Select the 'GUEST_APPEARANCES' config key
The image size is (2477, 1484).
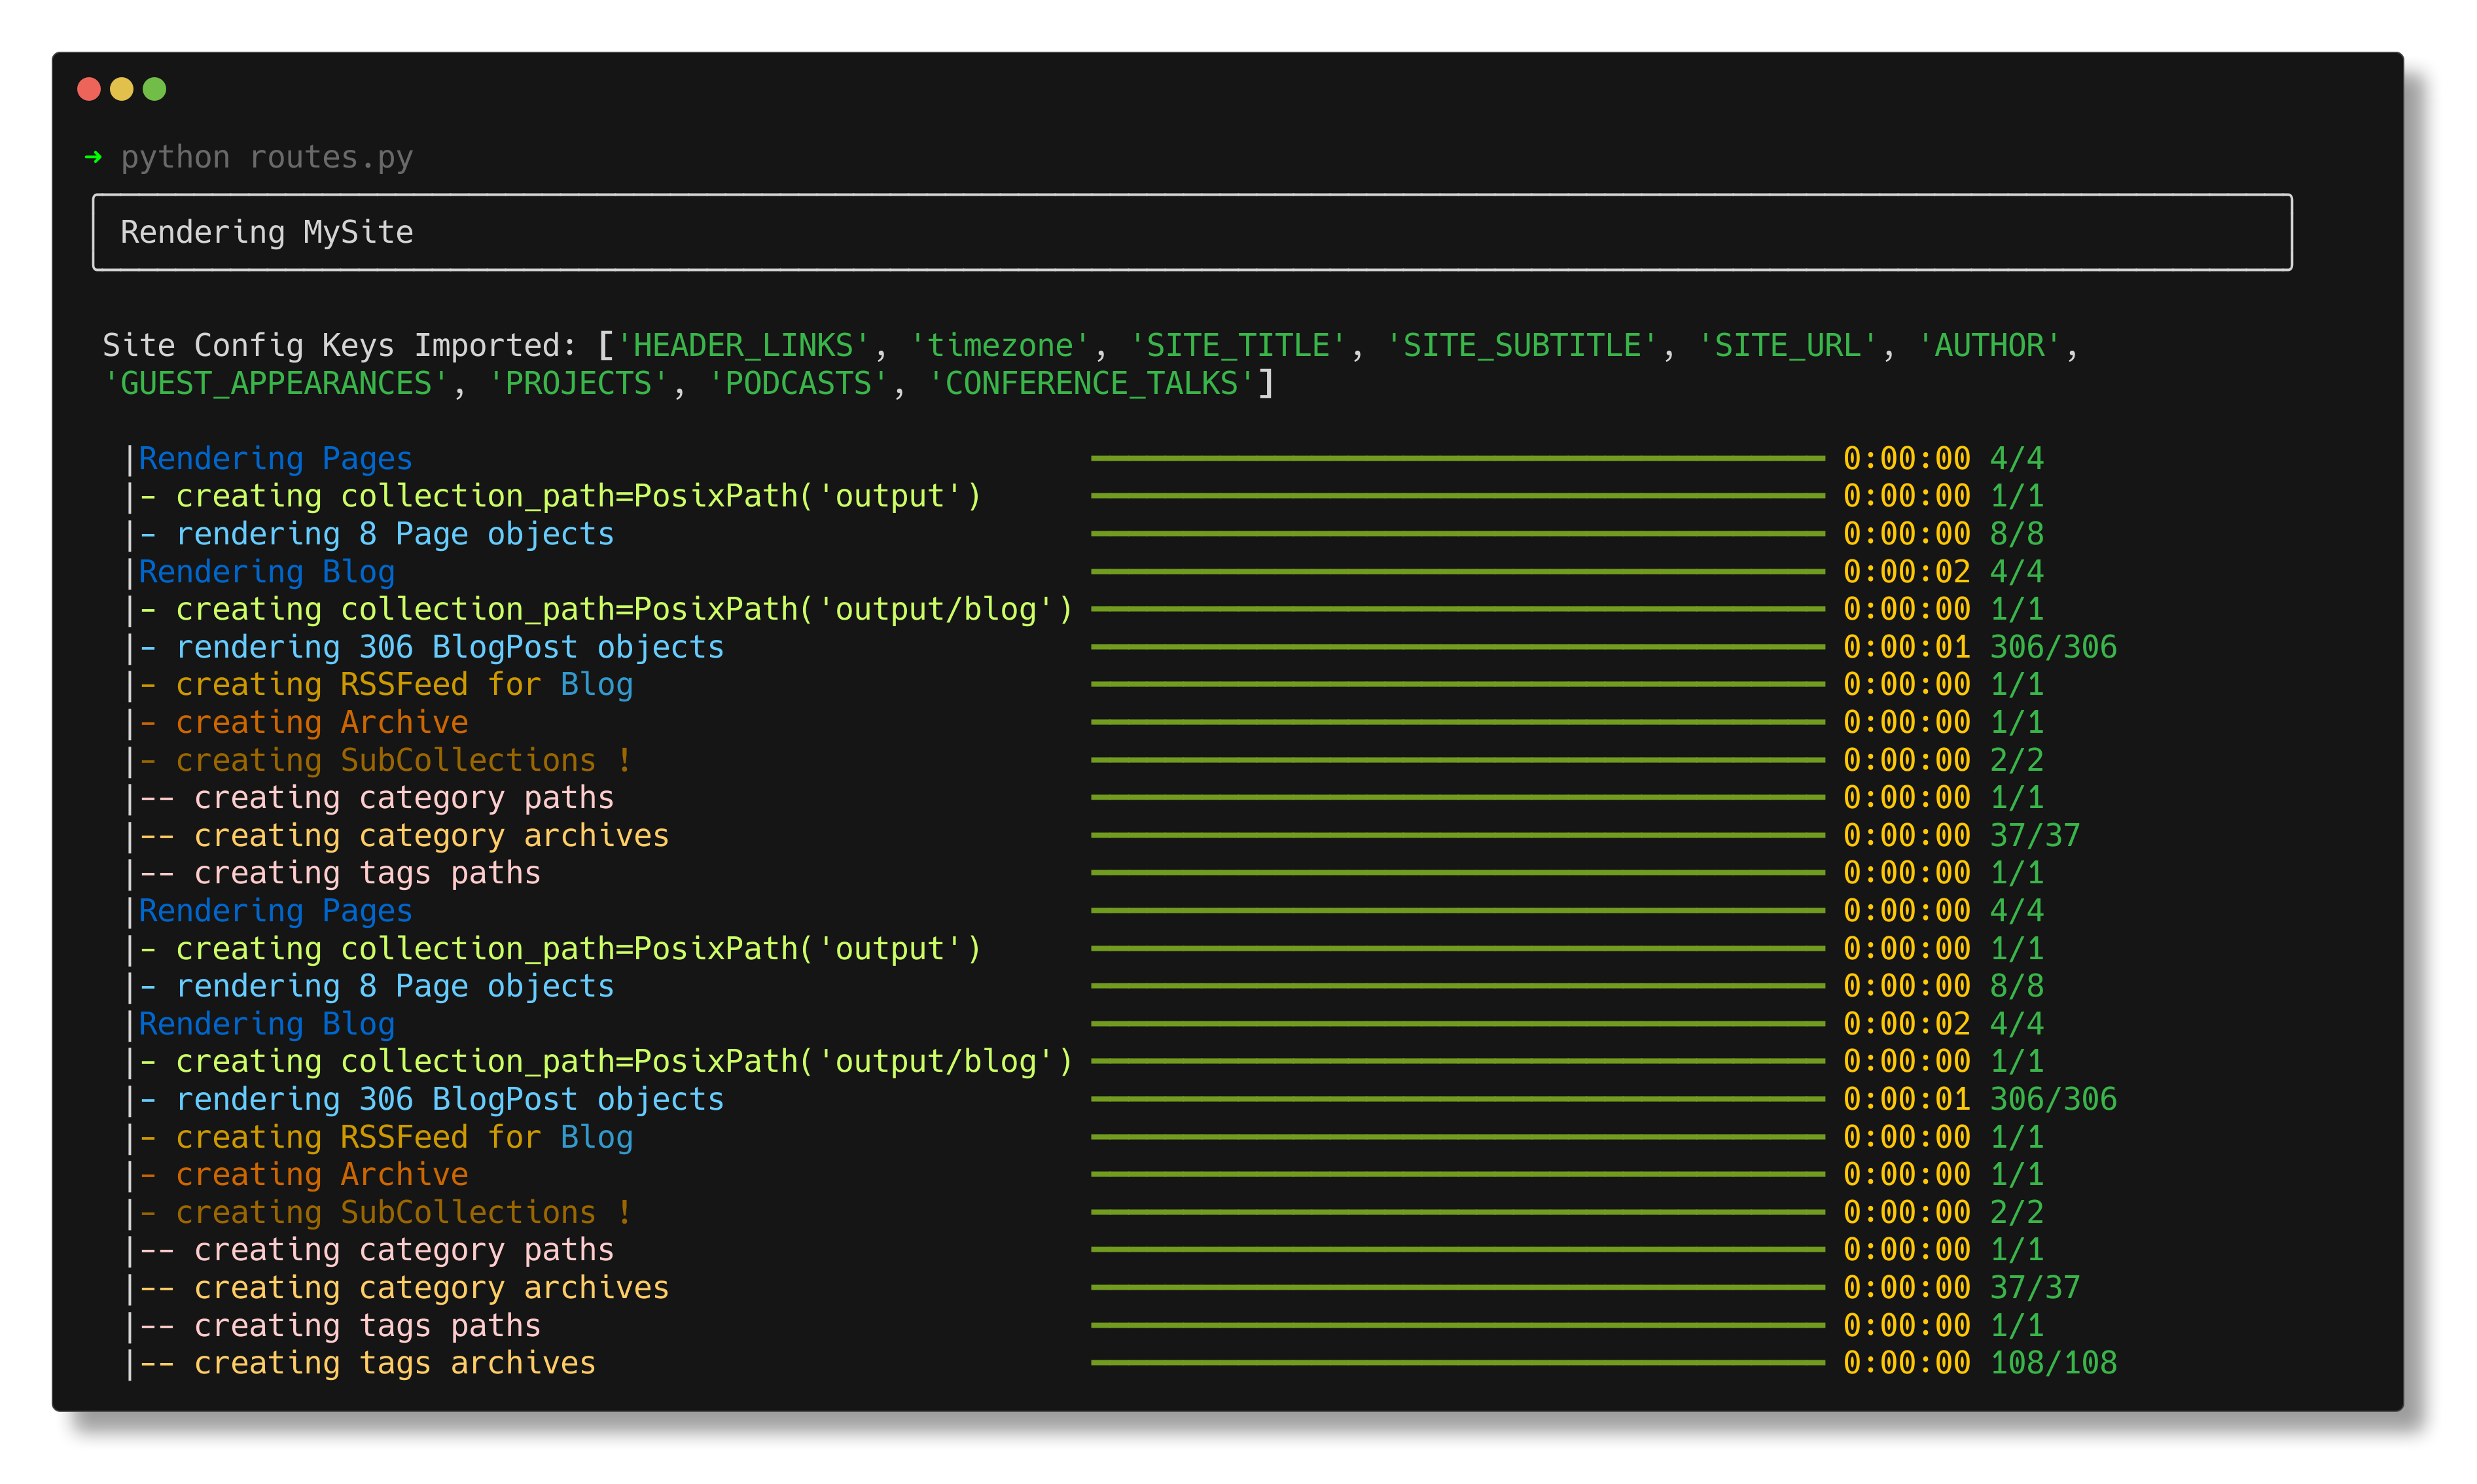pyautogui.click(x=277, y=383)
